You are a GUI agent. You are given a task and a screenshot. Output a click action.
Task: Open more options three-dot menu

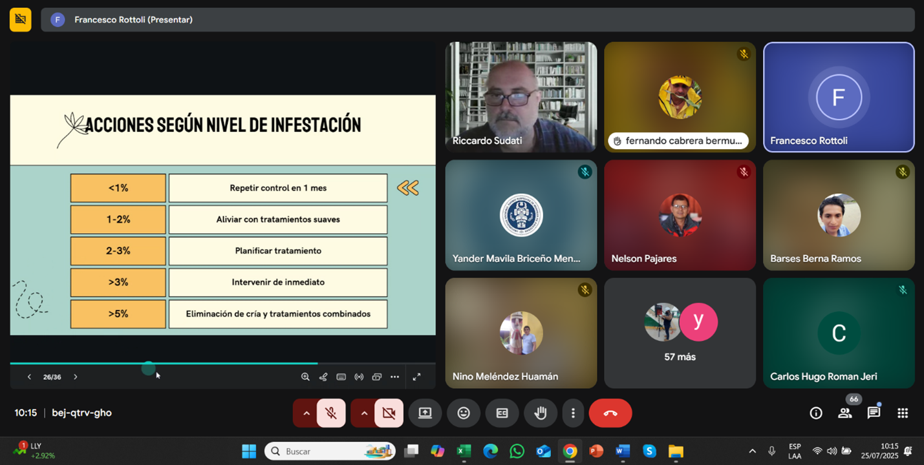pos(573,413)
